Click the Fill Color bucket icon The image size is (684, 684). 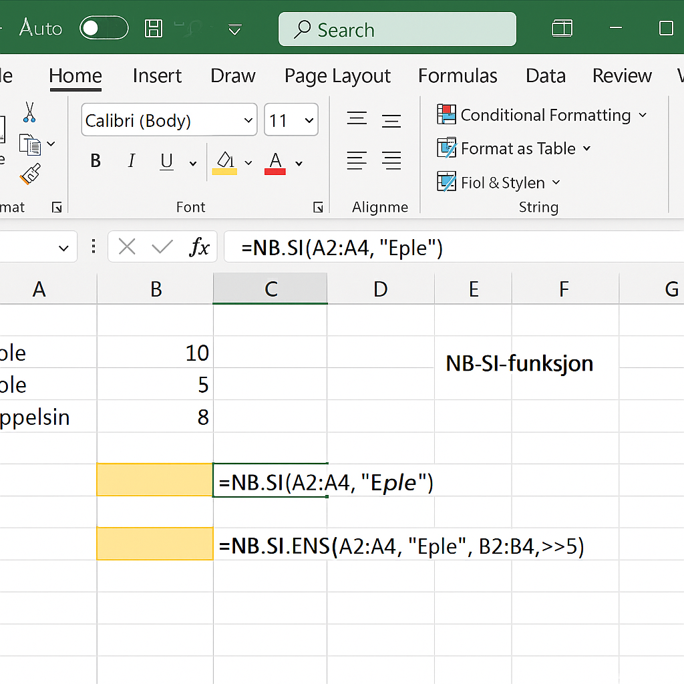225,160
